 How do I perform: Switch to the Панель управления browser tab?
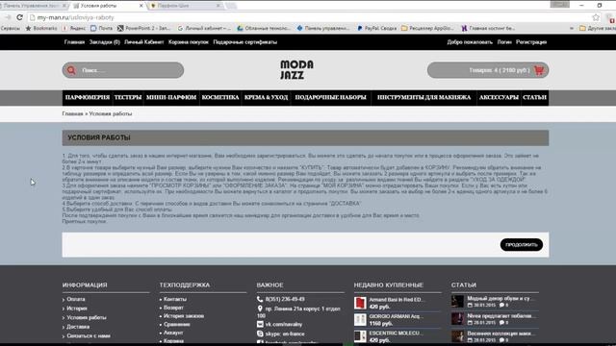[35, 6]
